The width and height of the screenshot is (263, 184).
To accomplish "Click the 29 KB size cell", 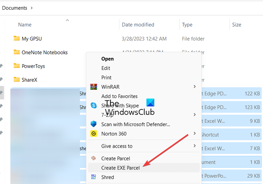I will tap(254, 176).
